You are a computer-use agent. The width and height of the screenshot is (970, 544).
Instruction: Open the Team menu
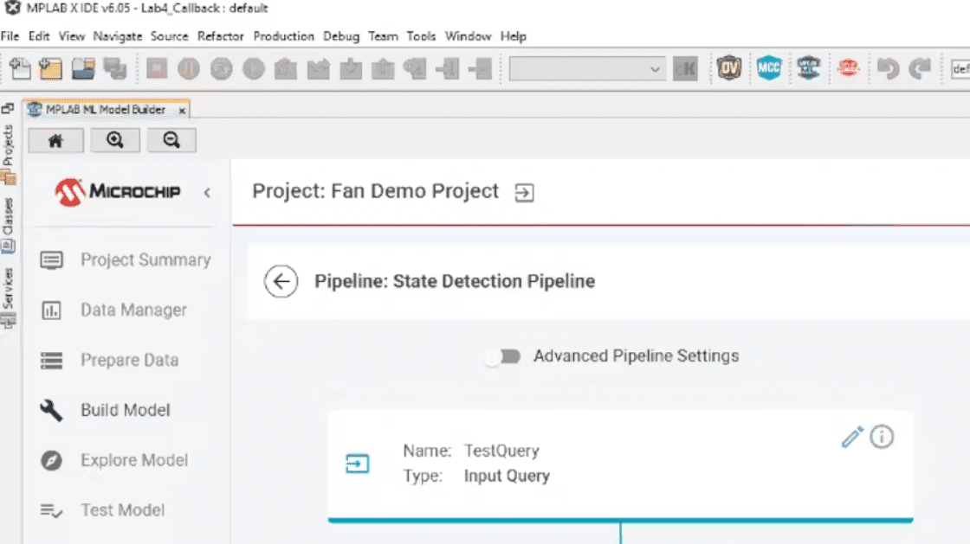click(383, 36)
